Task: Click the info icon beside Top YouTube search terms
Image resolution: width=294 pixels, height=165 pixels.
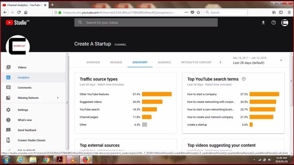Action: click(244, 79)
